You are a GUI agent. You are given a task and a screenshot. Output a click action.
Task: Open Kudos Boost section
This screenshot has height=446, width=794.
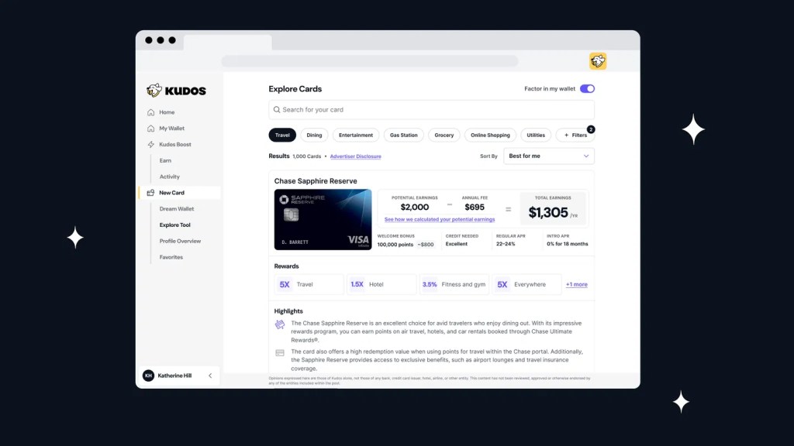pyautogui.click(x=174, y=145)
